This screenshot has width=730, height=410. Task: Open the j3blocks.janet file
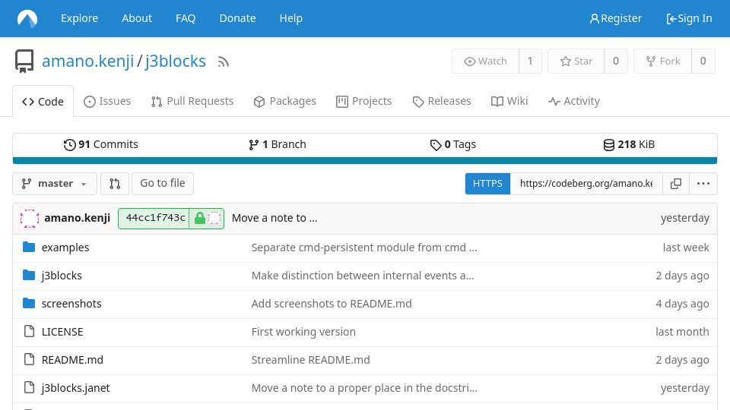(75, 388)
